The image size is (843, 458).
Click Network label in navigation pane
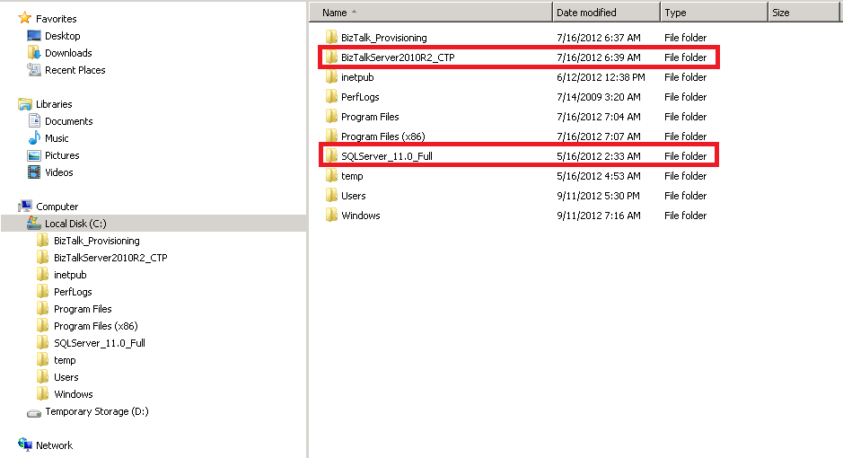click(54, 445)
